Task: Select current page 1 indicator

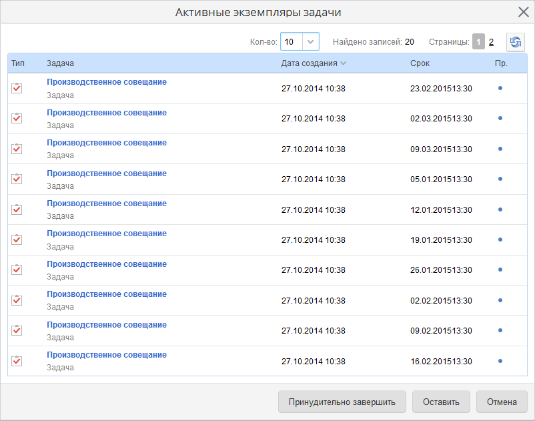Action: click(x=478, y=42)
